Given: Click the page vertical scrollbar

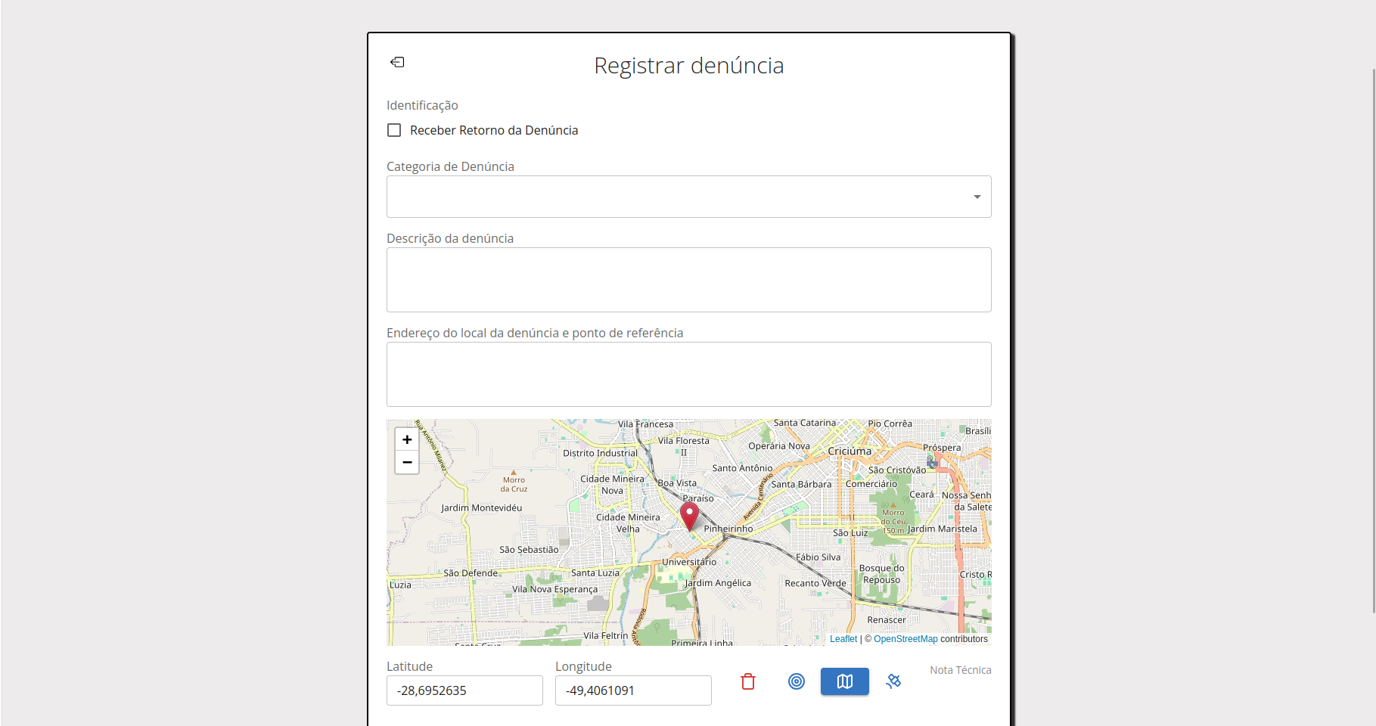Looking at the screenshot, I should click(x=1373, y=340).
